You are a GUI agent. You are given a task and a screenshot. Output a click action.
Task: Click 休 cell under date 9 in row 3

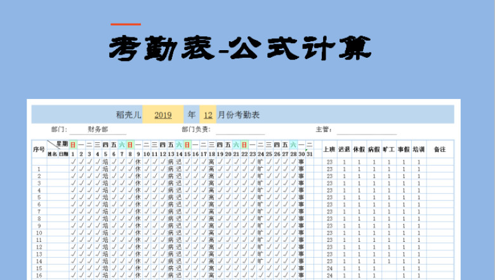coord(138,183)
